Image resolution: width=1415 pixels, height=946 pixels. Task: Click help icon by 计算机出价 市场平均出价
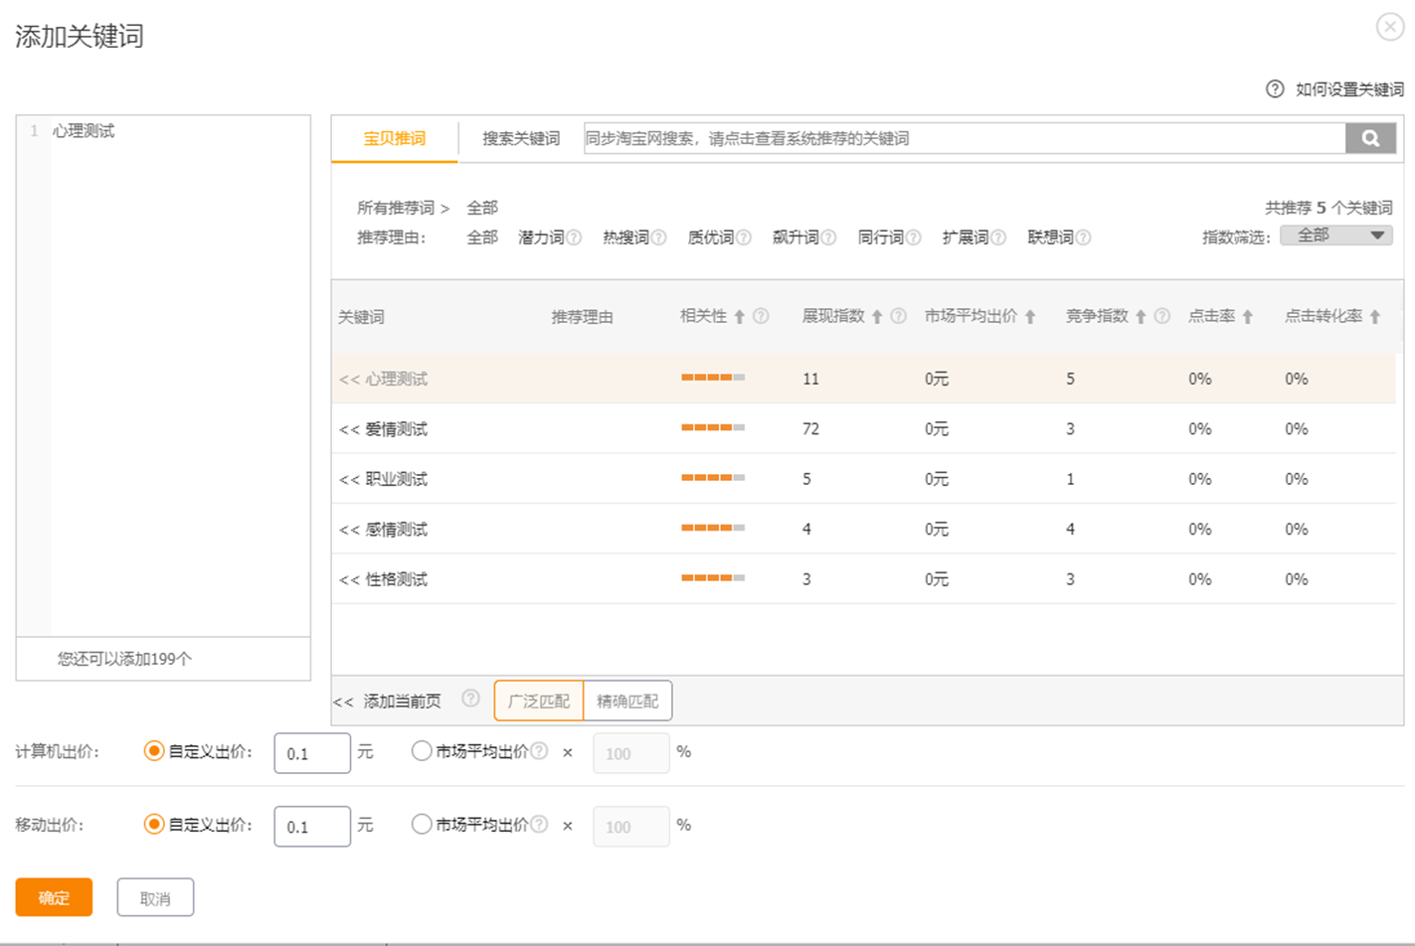(x=539, y=751)
